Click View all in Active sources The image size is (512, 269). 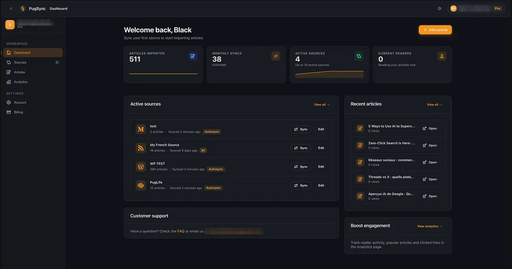[322, 105]
